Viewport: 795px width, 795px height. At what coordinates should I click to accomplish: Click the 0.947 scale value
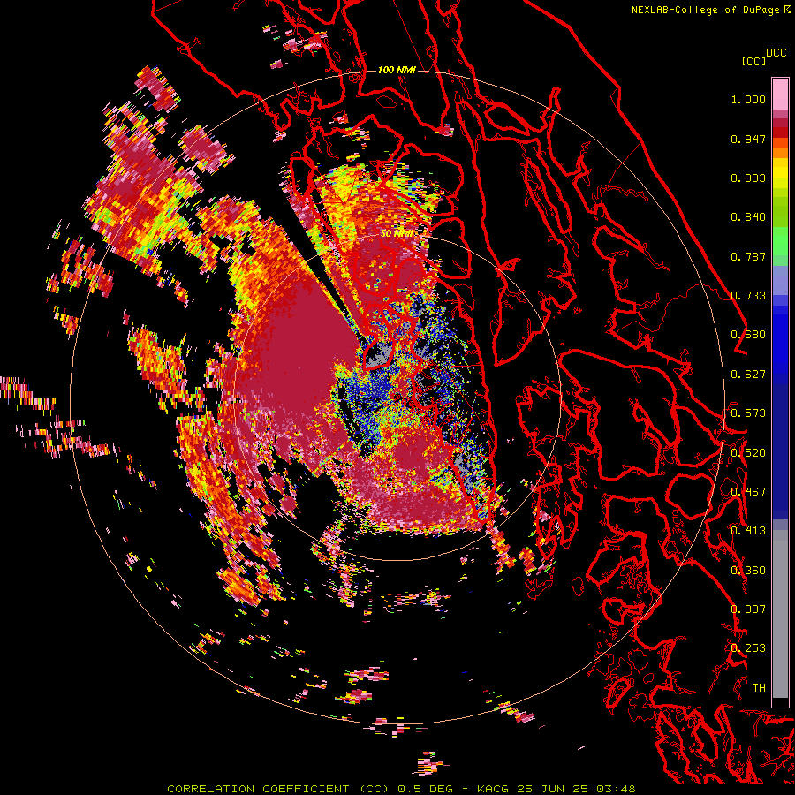[x=748, y=139]
